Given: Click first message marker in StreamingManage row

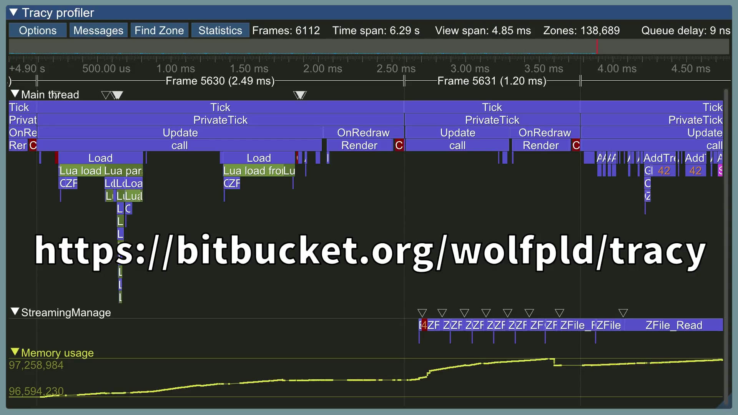Looking at the screenshot, I should [x=422, y=313].
